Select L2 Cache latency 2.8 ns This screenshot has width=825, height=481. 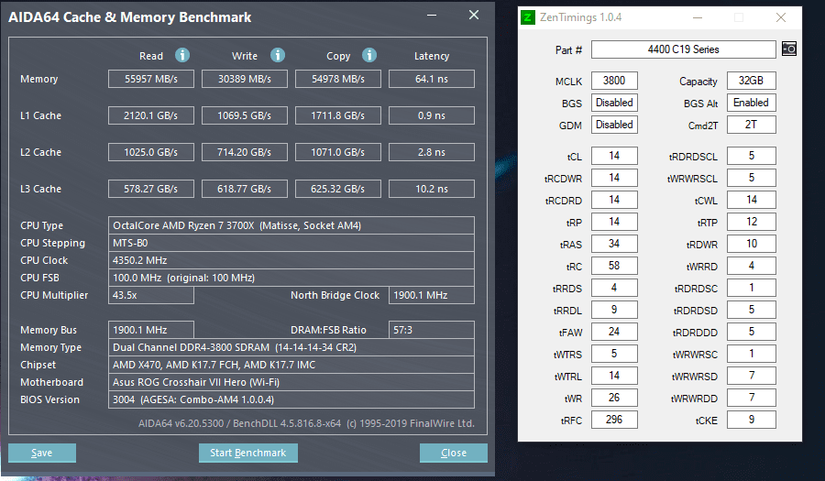432,152
